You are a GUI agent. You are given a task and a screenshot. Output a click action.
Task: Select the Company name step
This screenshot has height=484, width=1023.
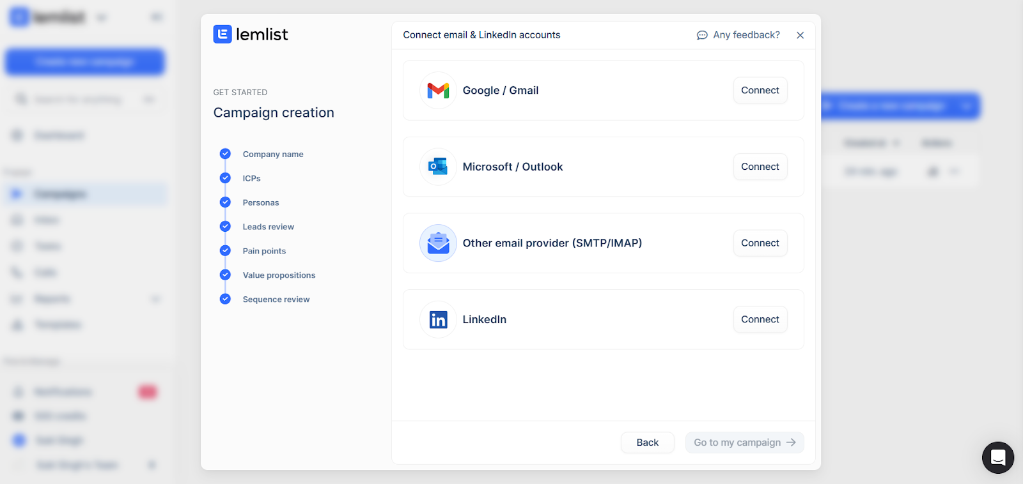click(x=273, y=154)
